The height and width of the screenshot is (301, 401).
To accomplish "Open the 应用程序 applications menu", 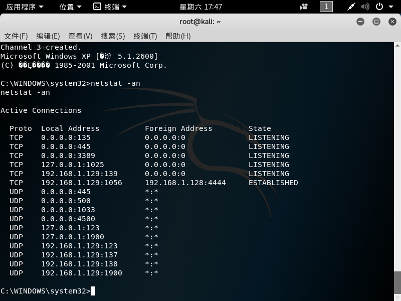I will tap(25, 7).
